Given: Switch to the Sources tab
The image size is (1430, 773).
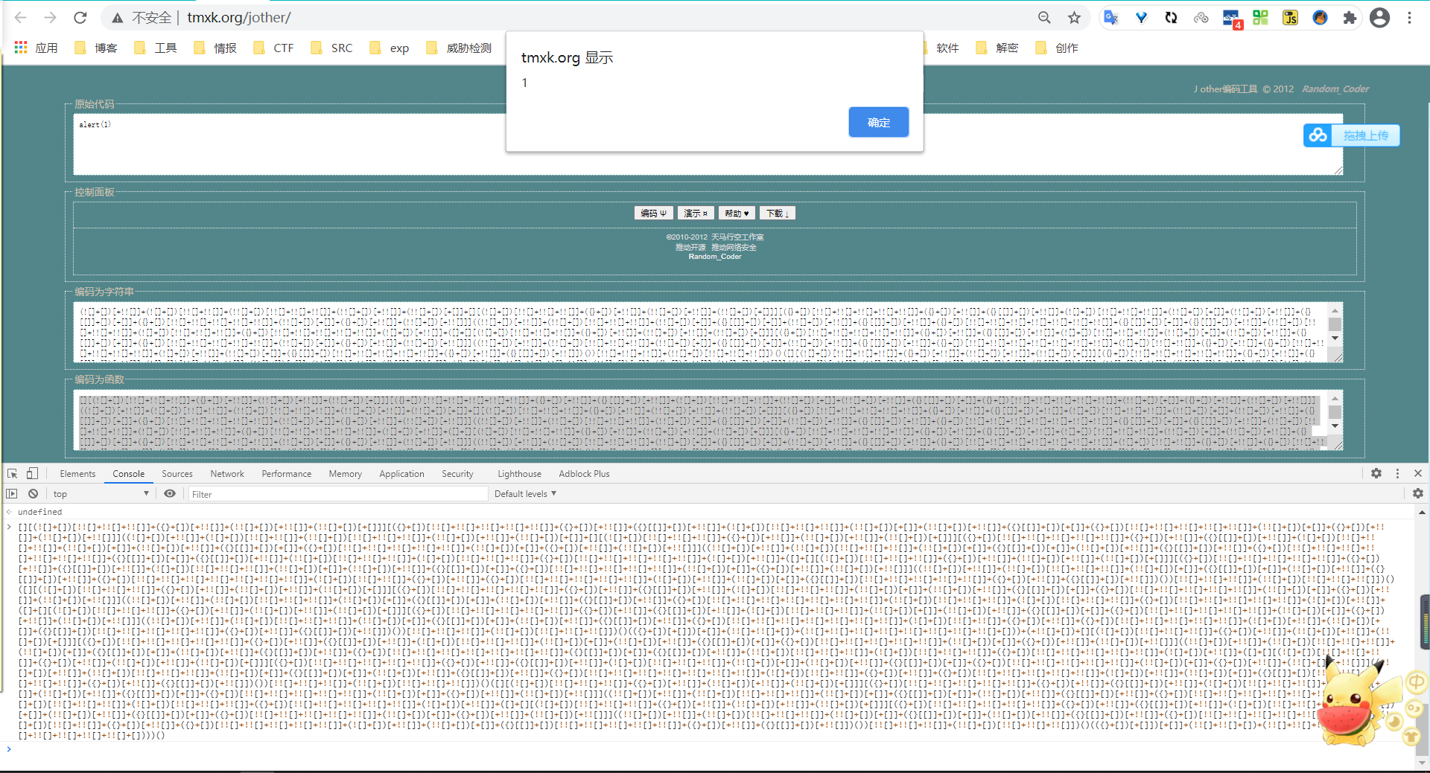Looking at the screenshot, I should tap(177, 473).
